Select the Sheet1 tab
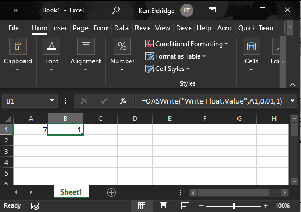The image size is (301, 212). coord(71,192)
